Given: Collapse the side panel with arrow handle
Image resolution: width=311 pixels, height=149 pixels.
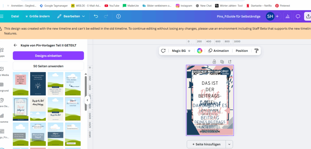Looking at the screenshot, I should pyautogui.click(x=87, y=100).
